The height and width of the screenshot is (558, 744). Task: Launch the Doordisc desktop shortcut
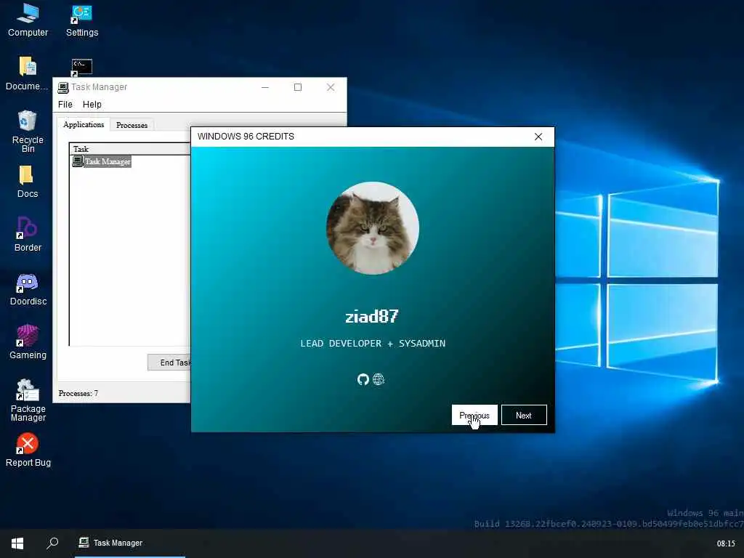tap(28, 288)
